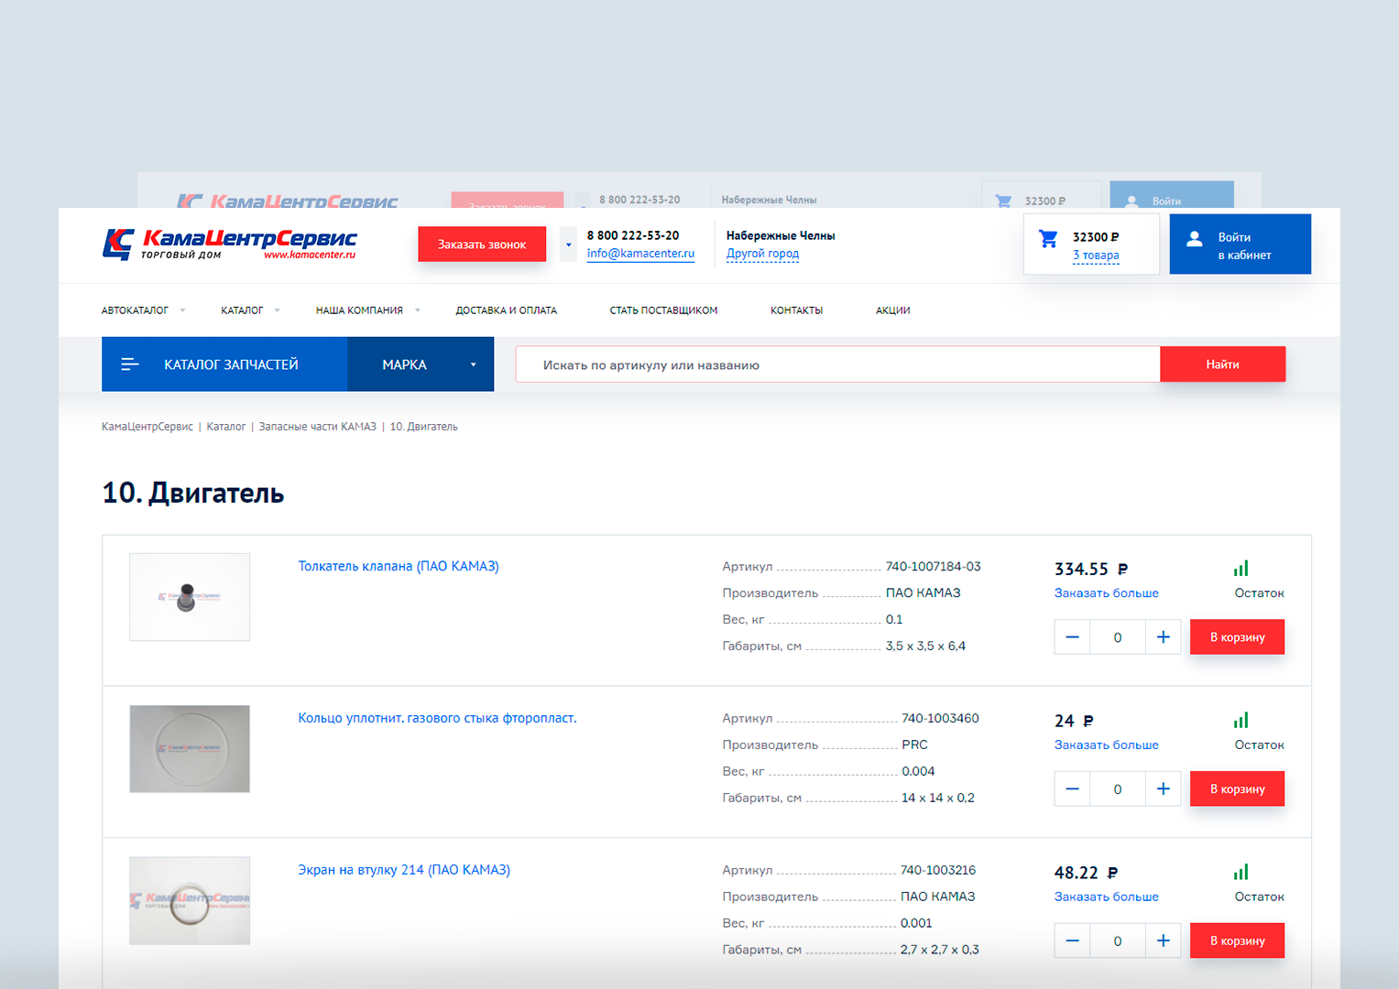Click the КамаЦентрСервис logo

click(x=229, y=245)
